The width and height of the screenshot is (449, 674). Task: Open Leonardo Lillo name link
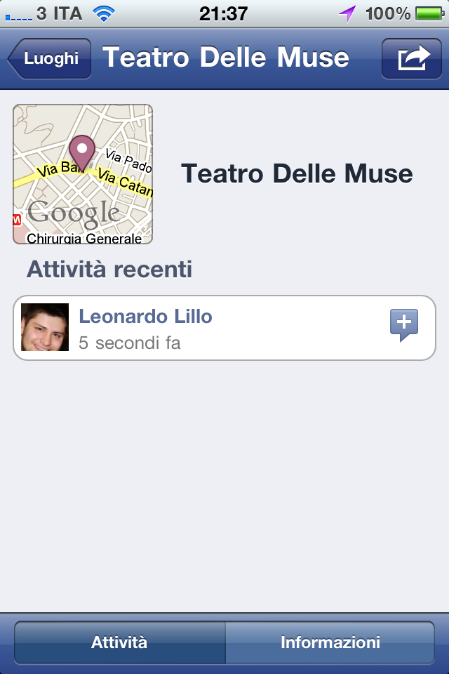(145, 317)
